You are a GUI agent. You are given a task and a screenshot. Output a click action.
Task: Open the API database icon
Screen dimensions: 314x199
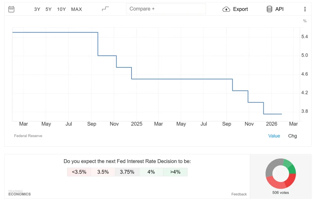(x=270, y=9)
